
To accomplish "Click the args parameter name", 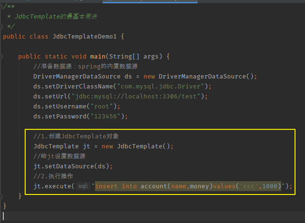I will [x=151, y=57].
